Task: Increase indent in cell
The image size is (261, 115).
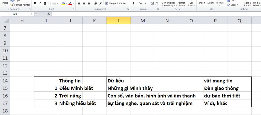Action: tap(100, 3)
